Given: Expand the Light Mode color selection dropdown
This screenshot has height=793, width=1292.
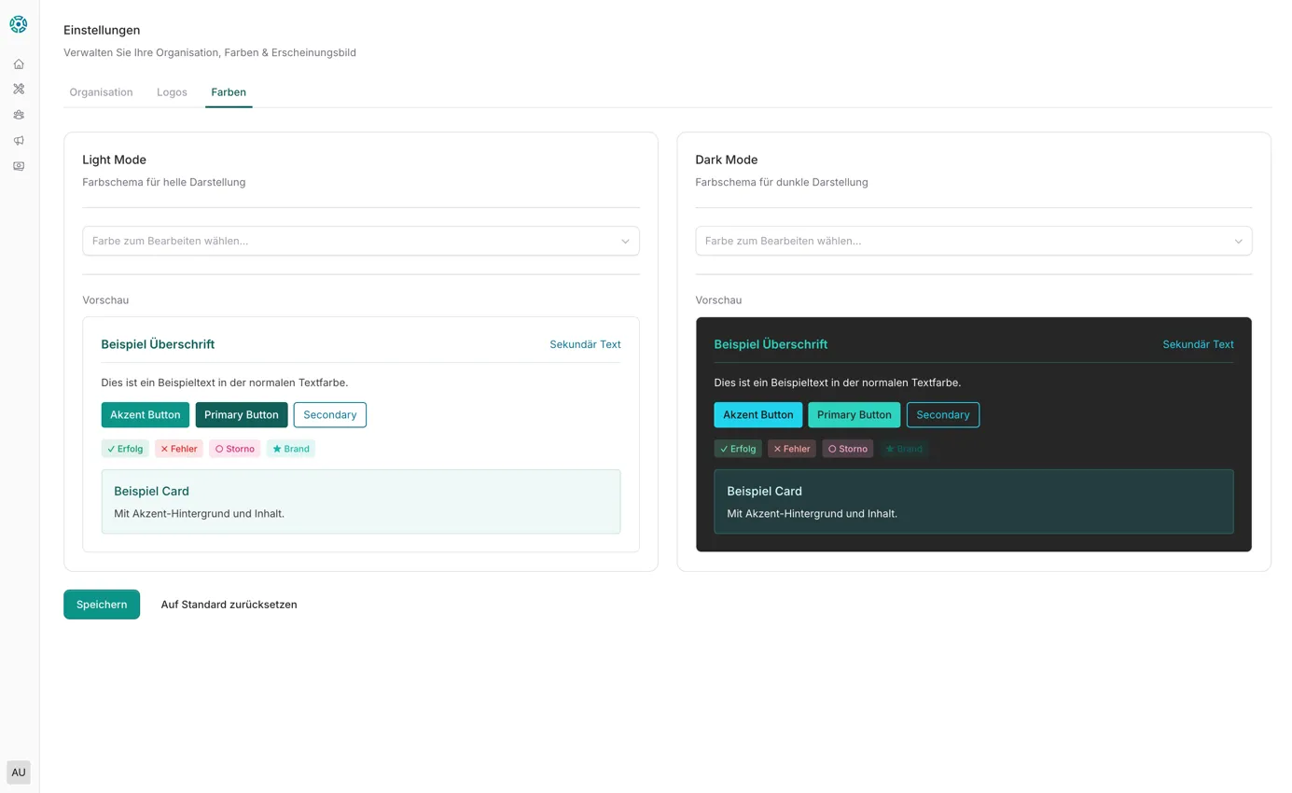Looking at the screenshot, I should coord(360,241).
